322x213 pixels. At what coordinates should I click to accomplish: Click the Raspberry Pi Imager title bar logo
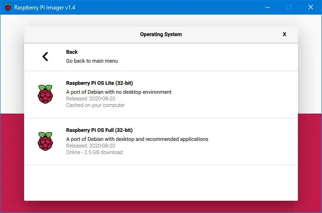coord(8,7)
